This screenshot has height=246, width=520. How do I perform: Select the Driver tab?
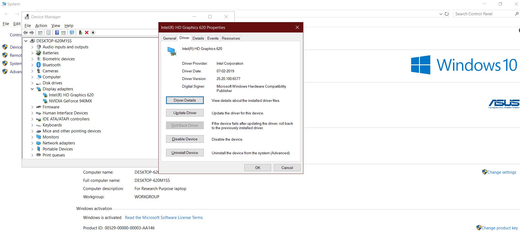[184, 38]
